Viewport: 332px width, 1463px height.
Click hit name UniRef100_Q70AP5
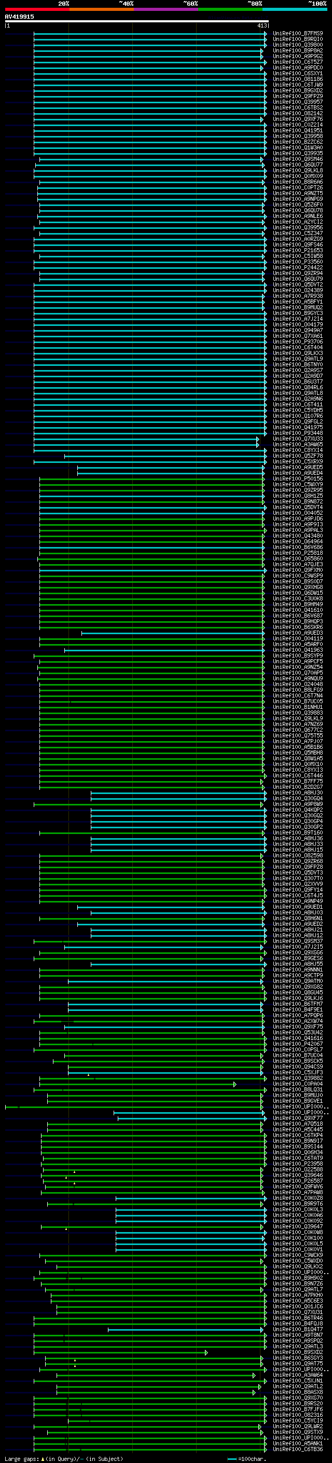pyautogui.click(x=298, y=673)
